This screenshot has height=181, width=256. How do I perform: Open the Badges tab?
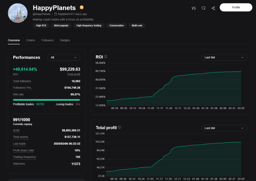(x=65, y=40)
